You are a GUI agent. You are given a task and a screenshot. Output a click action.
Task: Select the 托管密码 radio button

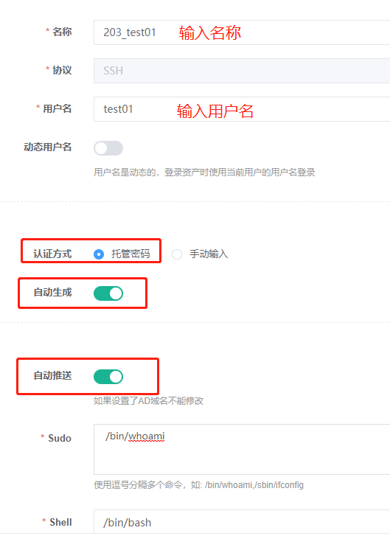(99, 254)
